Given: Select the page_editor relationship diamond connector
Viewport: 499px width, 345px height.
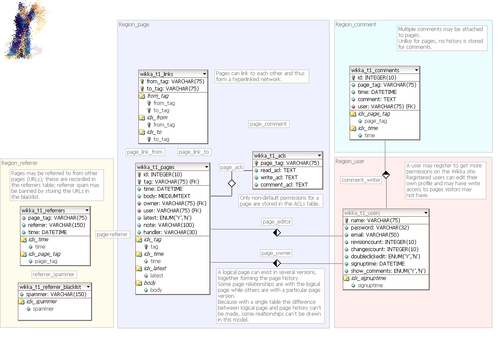Looking at the screenshot, I should [277, 232].
